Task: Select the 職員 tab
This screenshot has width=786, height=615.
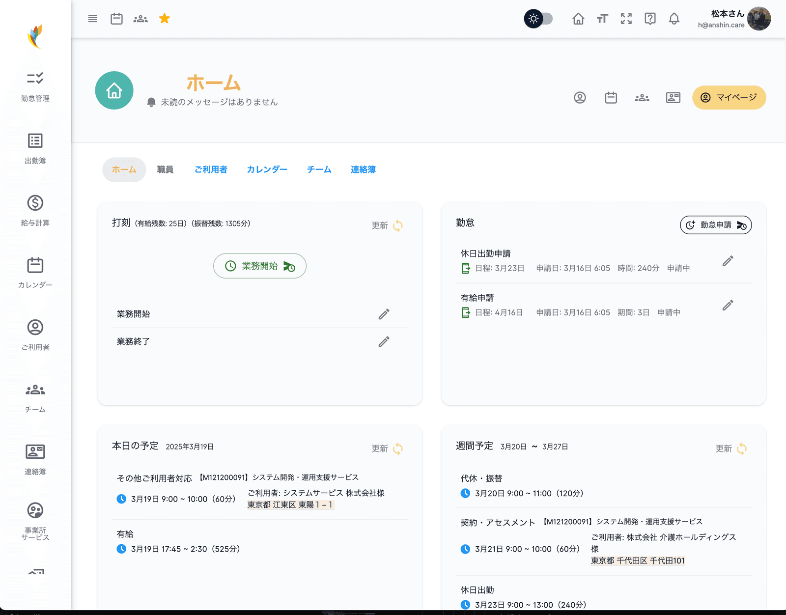Action: (x=165, y=169)
